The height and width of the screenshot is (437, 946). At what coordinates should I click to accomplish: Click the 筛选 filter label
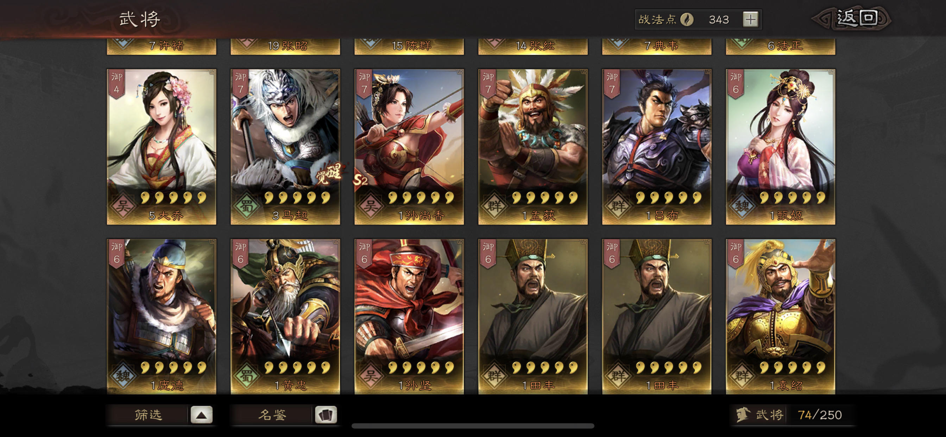[148, 415]
